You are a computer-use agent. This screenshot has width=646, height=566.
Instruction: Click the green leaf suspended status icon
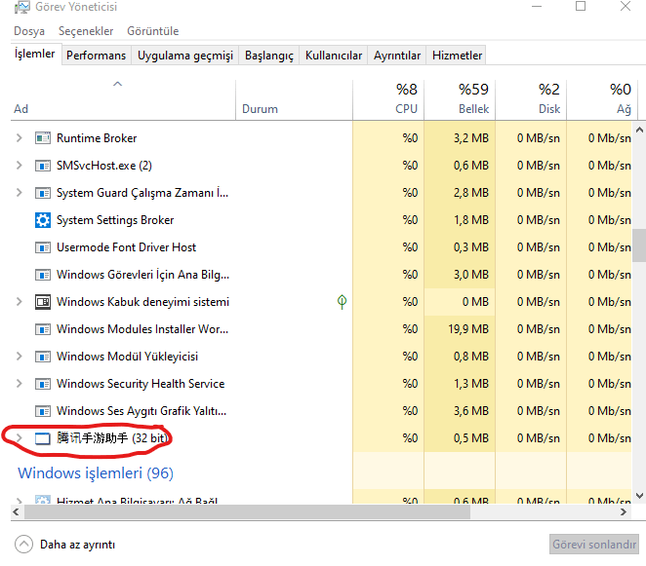point(342,302)
